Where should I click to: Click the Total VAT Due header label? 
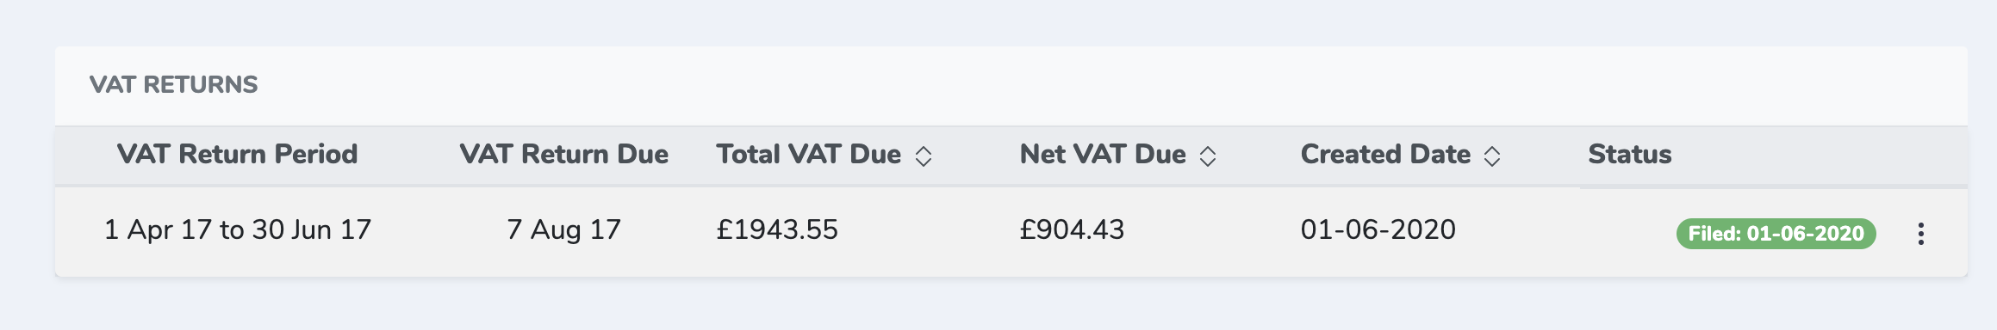point(809,154)
